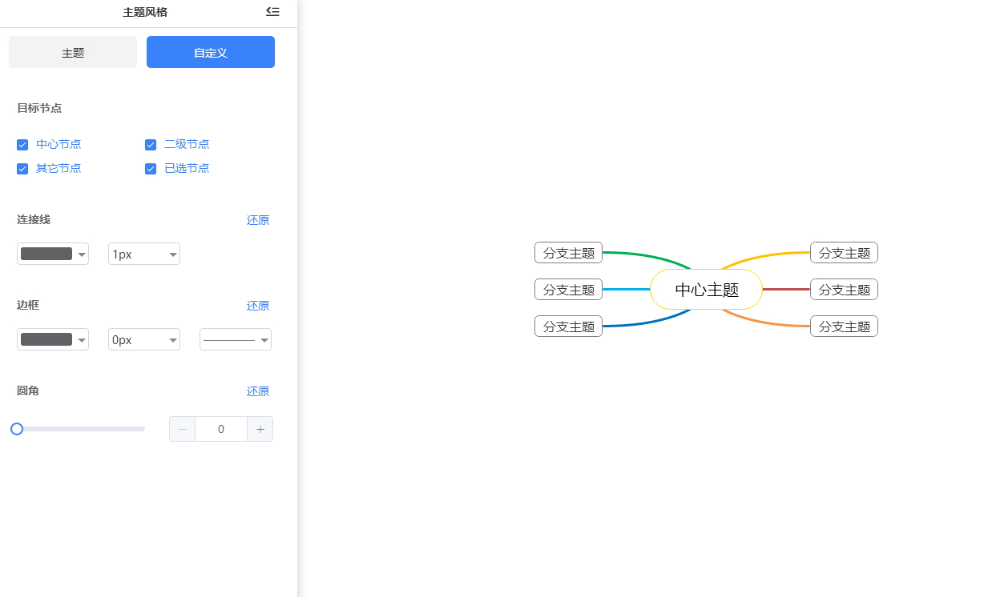Click the 圆角 corner radius slider handle
This screenshot has height=597, width=988.
[x=16, y=429]
